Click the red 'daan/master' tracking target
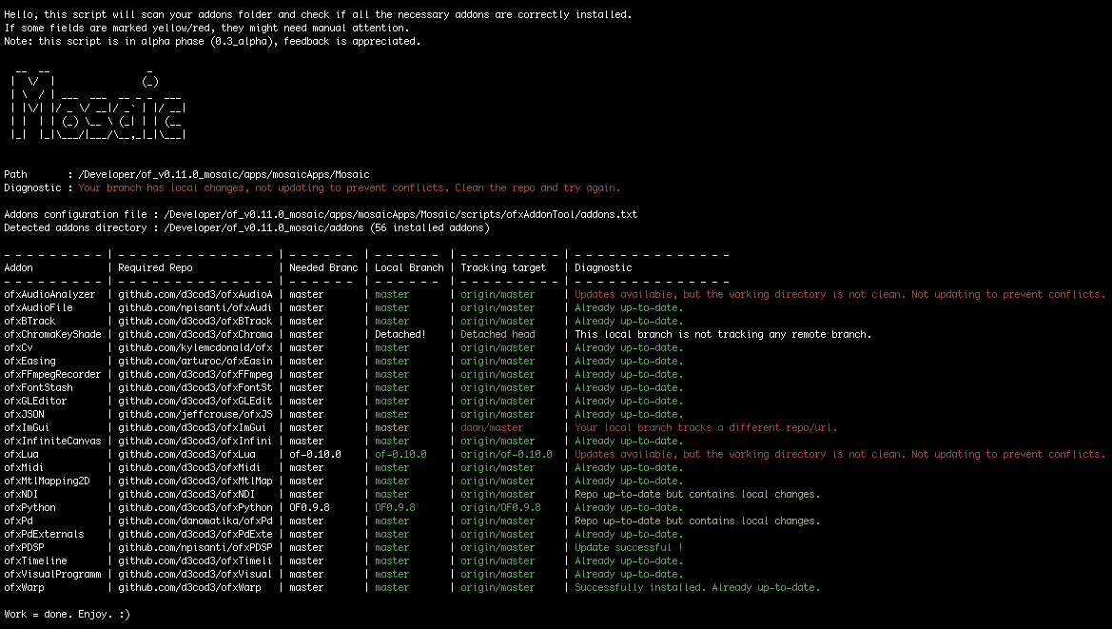This screenshot has width=1112, height=629. tap(492, 427)
